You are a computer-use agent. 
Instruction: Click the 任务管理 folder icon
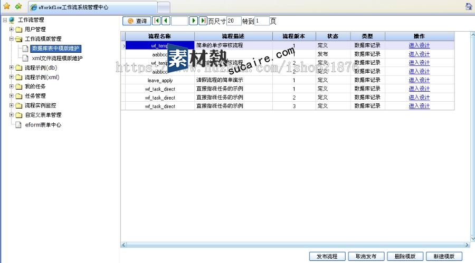tap(19, 96)
